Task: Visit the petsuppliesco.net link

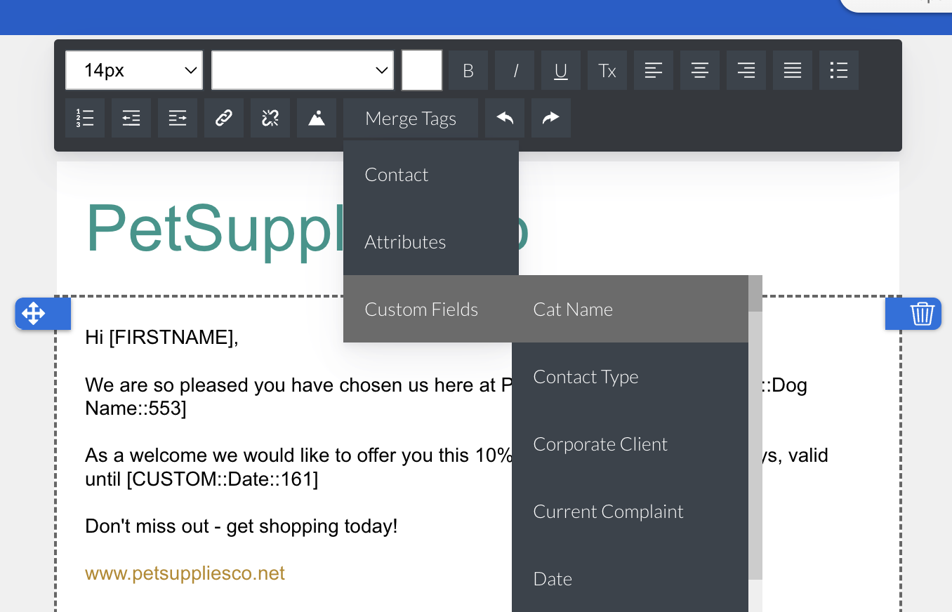Action: 185,573
